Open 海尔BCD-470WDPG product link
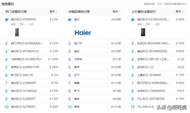 pos(23,20)
